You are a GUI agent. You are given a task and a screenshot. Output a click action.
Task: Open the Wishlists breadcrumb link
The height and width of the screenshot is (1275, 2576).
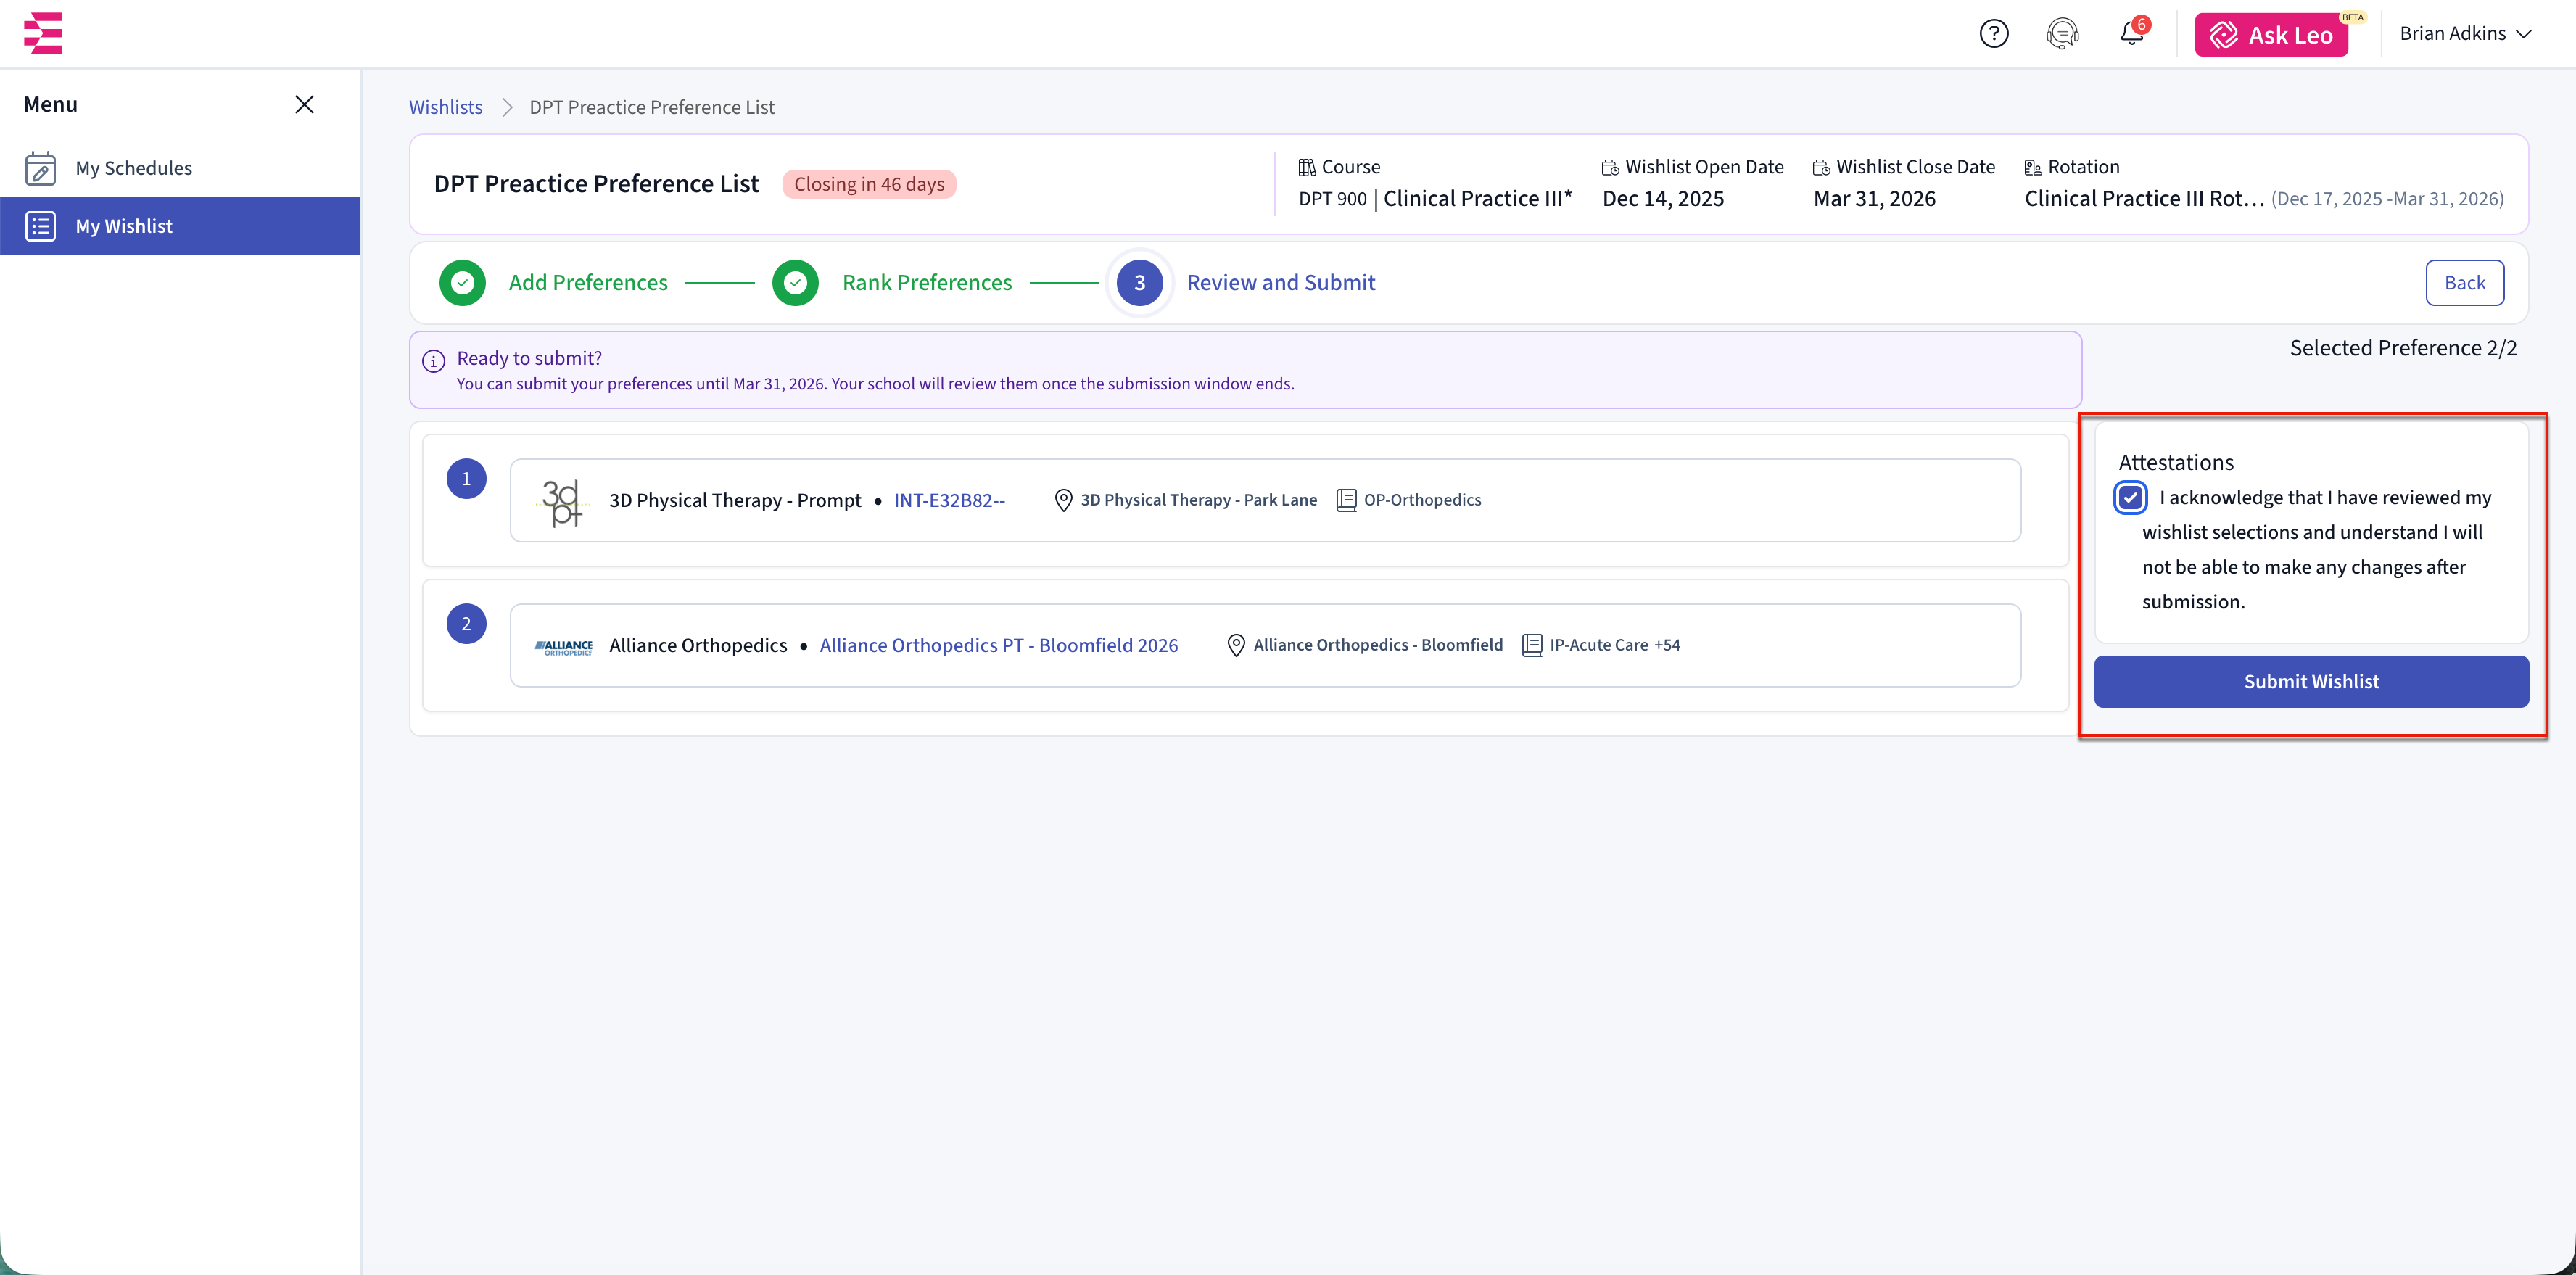pos(445,107)
